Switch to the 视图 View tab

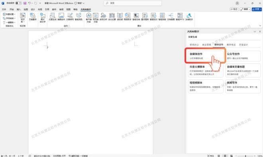point(69,10)
